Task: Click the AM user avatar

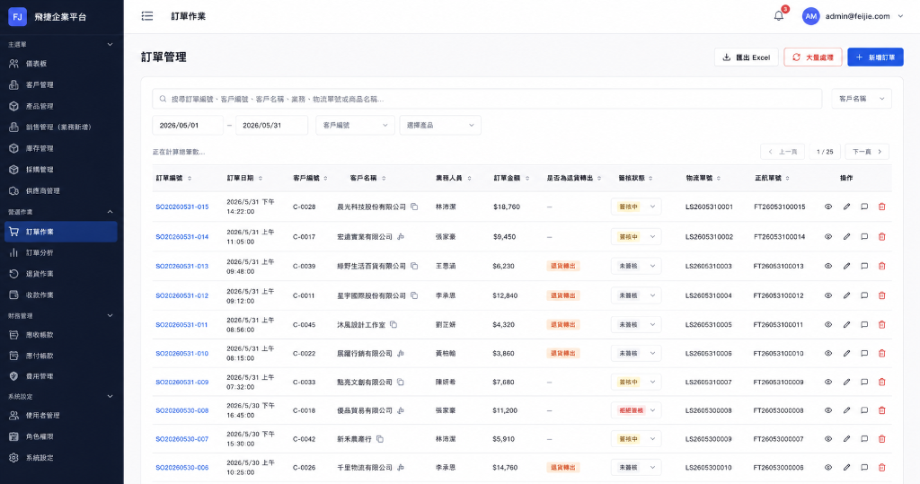Action: (x=811, y=16)
